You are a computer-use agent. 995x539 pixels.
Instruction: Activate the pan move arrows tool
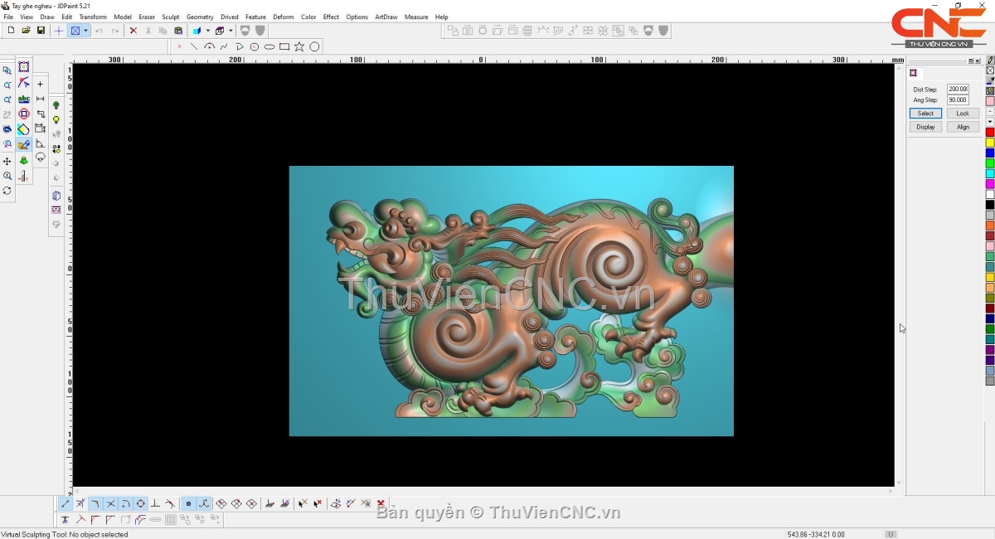pyautogui.click(x=7, y=161)
